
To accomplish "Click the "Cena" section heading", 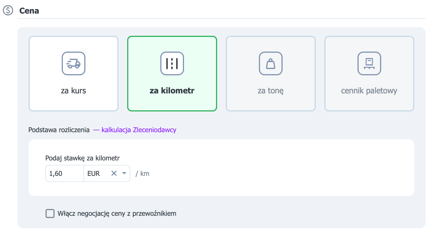I will (x=29, y=11).
